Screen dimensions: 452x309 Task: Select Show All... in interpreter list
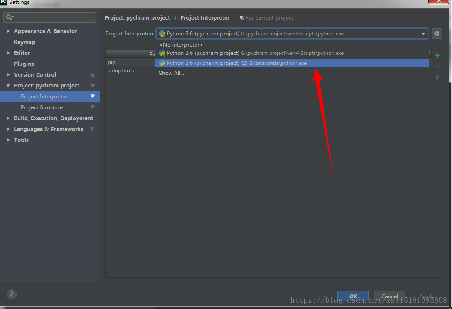[172, 73]
